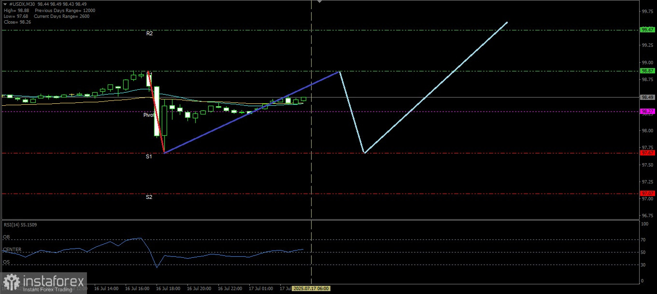Click the OB overbought label in RSI panel
The height and width of the screenshot is (294, 657).
(x=6, y=237)
